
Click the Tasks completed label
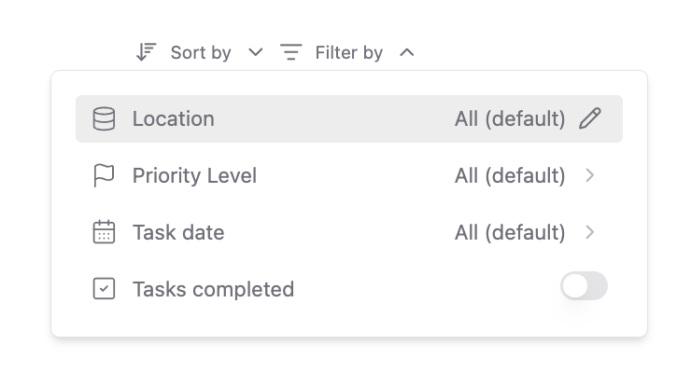coord(213,289)
